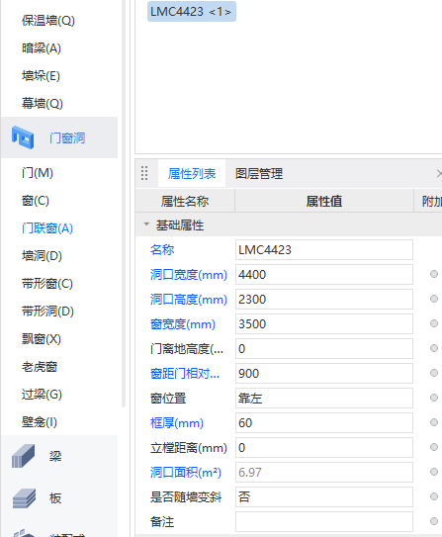Open the 梁 category icon
Image resolution: width=442 pixels, height=537 pixels.
24,456
